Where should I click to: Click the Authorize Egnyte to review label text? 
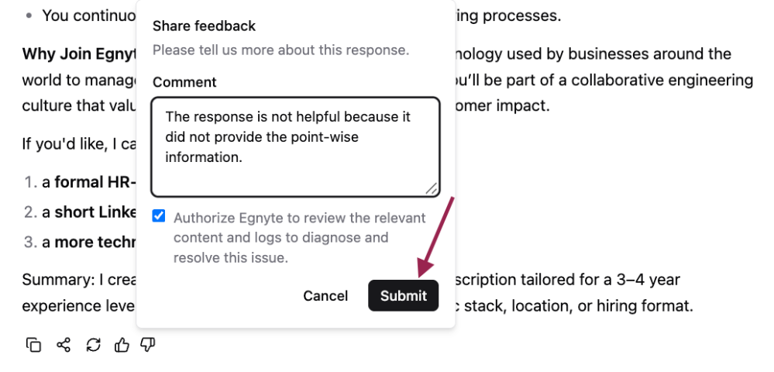[x=300, y=238]
